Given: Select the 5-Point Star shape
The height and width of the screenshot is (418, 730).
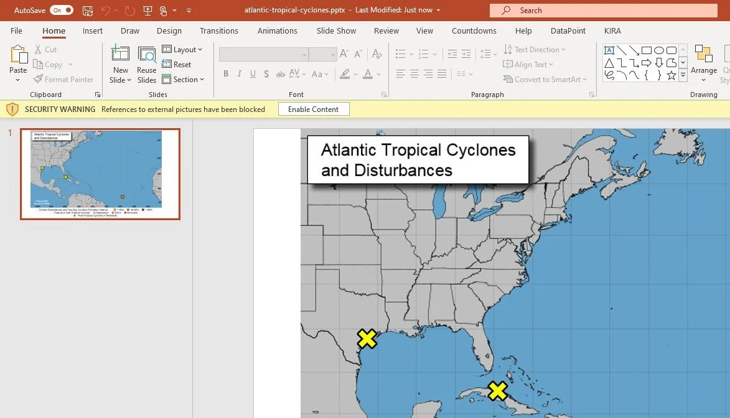Looking at the screenshot, I should pos(672,75).
